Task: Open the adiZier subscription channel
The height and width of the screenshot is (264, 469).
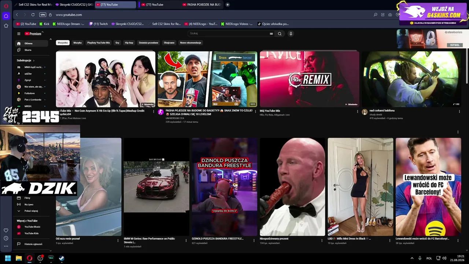Action: point(32,74)
